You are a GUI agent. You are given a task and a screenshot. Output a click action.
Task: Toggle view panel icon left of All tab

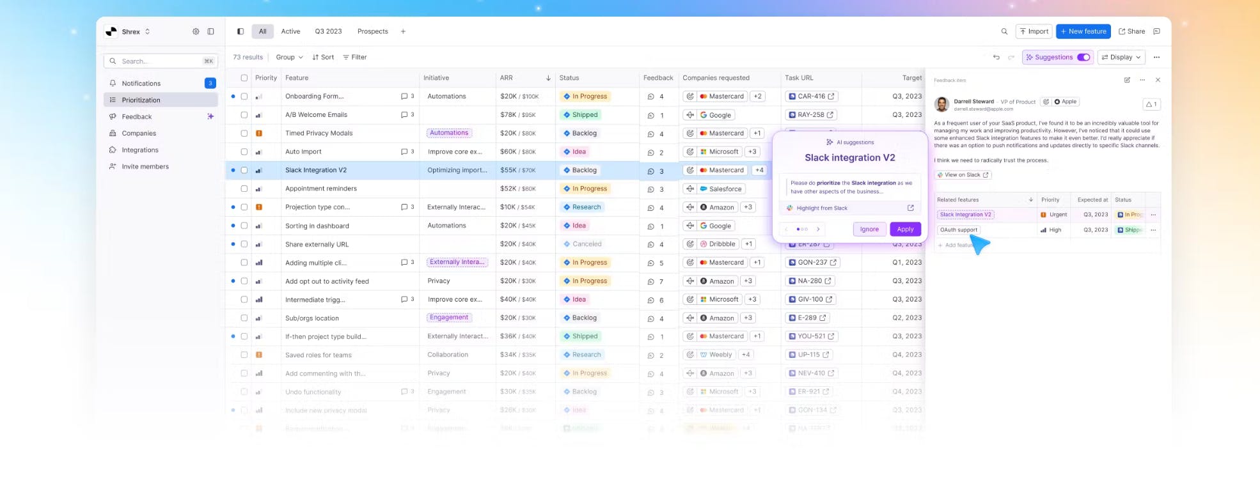[240, 31]
